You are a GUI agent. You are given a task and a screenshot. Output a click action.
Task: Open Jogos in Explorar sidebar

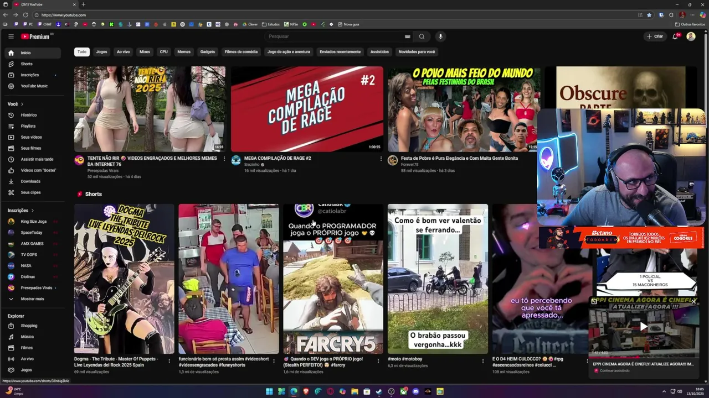click(x=33, y=370)
